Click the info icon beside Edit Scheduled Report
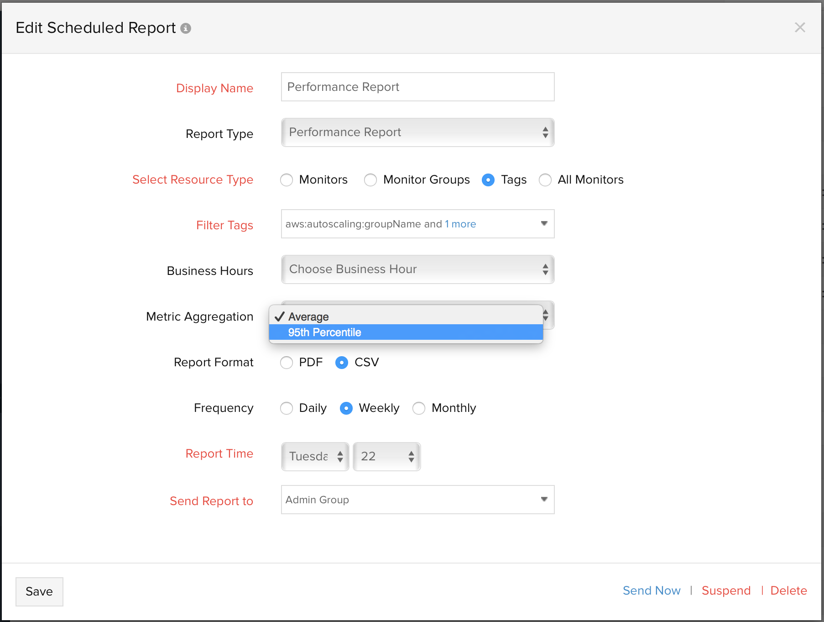Image resolution: width=824 pixels, height=622 pixels. (186, 28)
